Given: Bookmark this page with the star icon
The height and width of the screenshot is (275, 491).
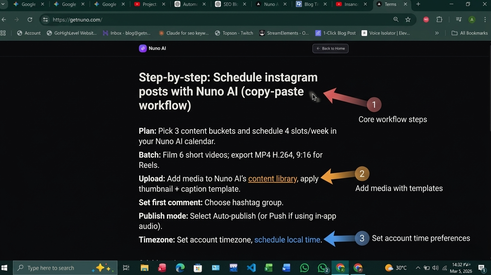Looking at the screenshot, I should pyautogui.click(x=408, y=20).
